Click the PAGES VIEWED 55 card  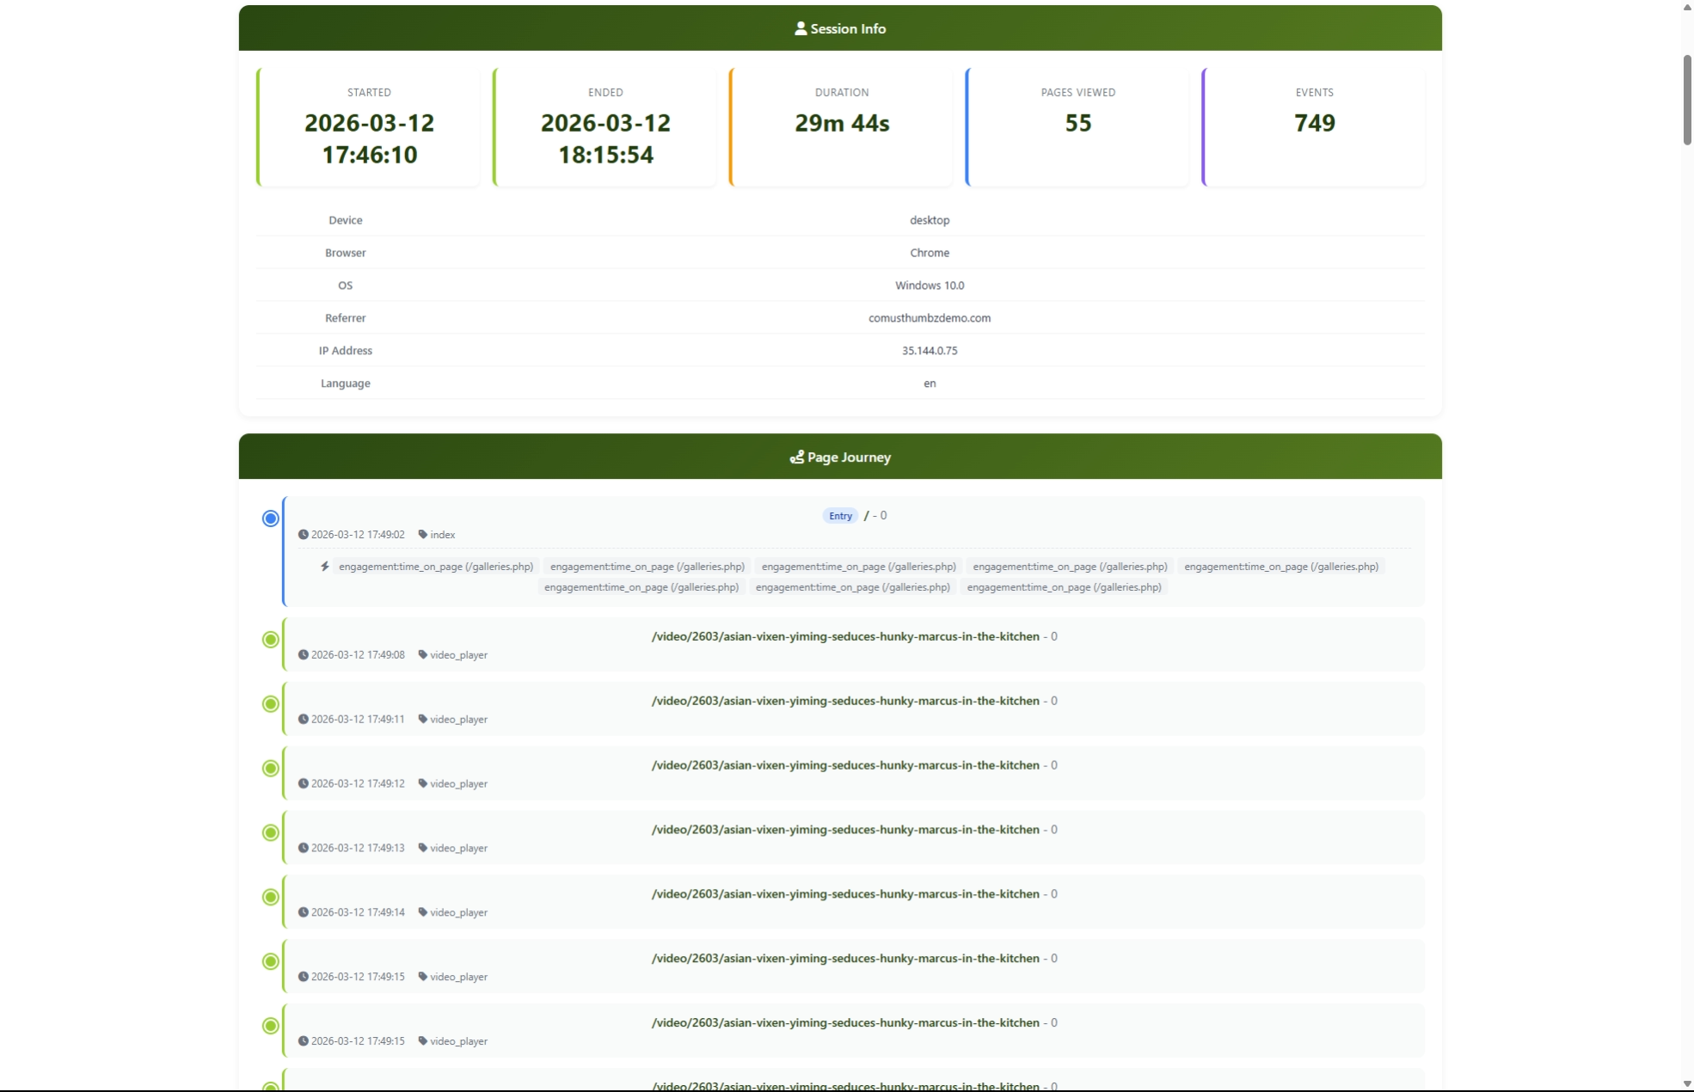tap(1077, 126)
